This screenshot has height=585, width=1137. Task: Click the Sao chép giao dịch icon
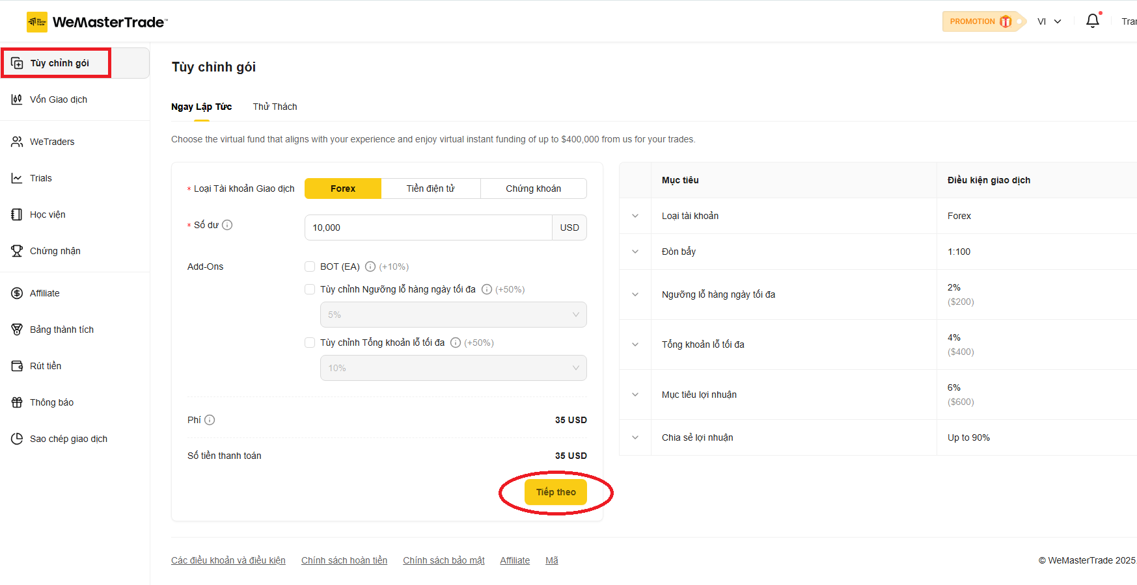click(x=17, y=439)
